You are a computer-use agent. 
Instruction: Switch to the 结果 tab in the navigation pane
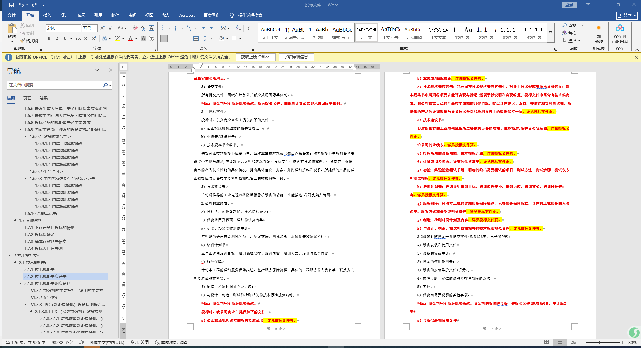pos(44,98)
